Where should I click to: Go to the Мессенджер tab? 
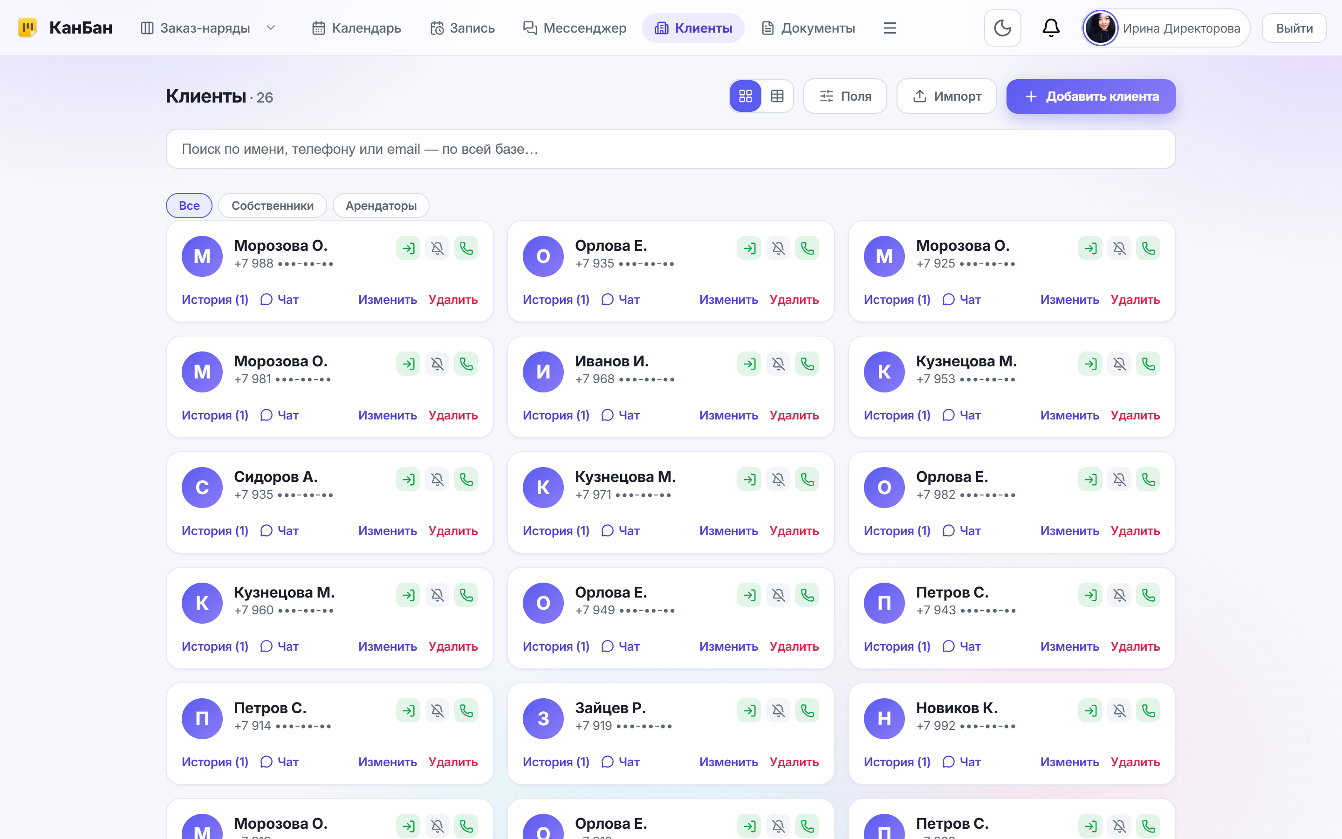point(575,28)
